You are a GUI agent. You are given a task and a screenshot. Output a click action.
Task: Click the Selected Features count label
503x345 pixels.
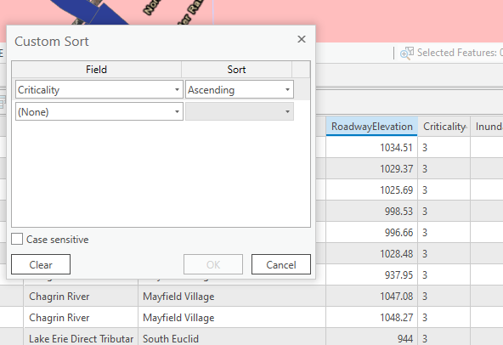point(460,53)
